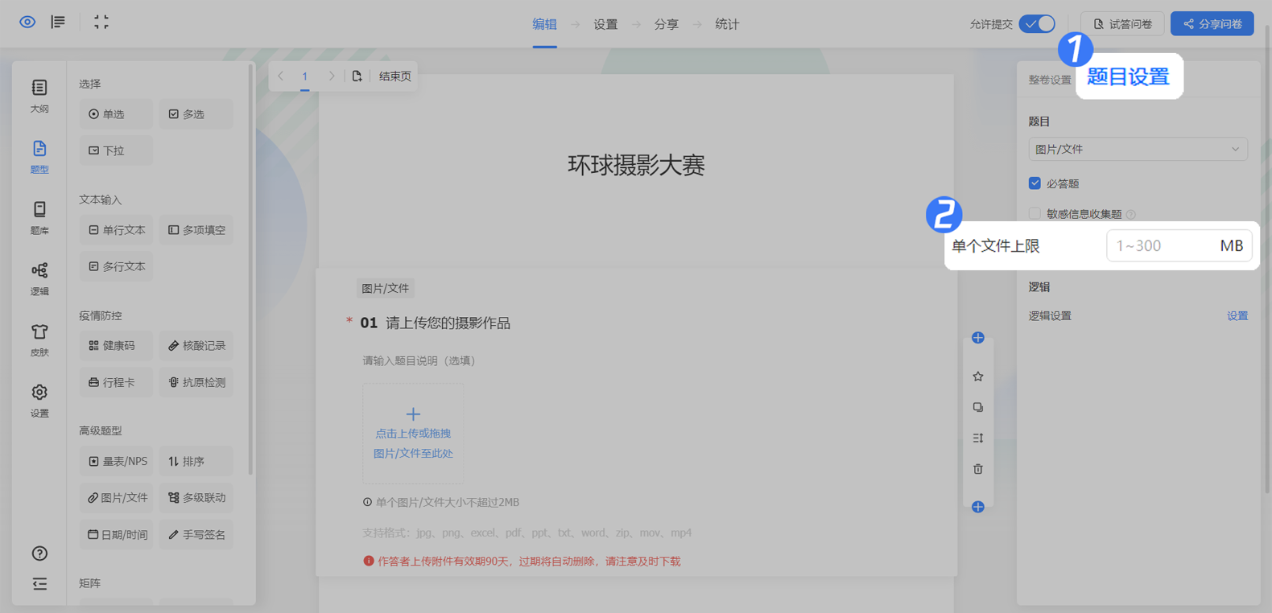Uncheck the 必答题 checkbox

click(1035, 183)
